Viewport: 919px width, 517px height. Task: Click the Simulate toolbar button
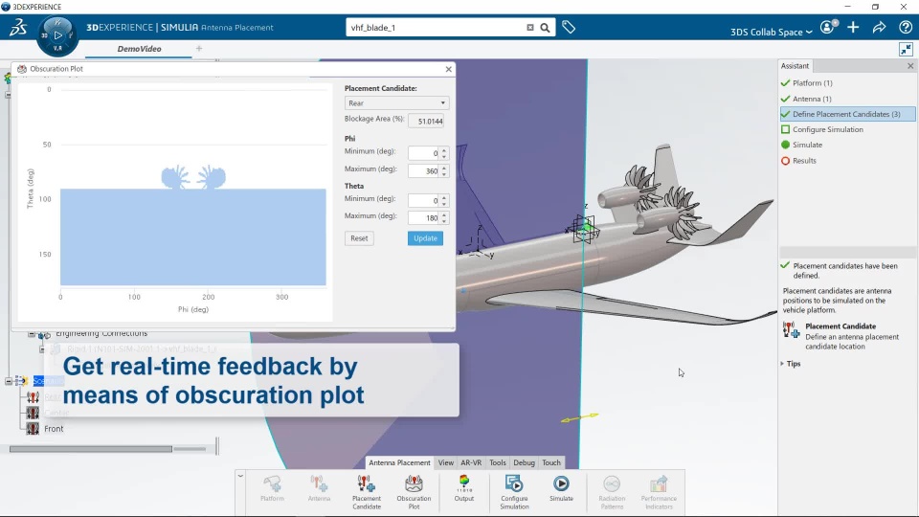click(x=561, y=488)
